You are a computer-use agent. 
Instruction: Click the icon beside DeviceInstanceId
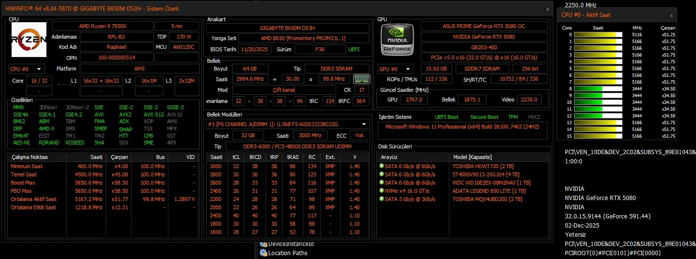point(264,245)
